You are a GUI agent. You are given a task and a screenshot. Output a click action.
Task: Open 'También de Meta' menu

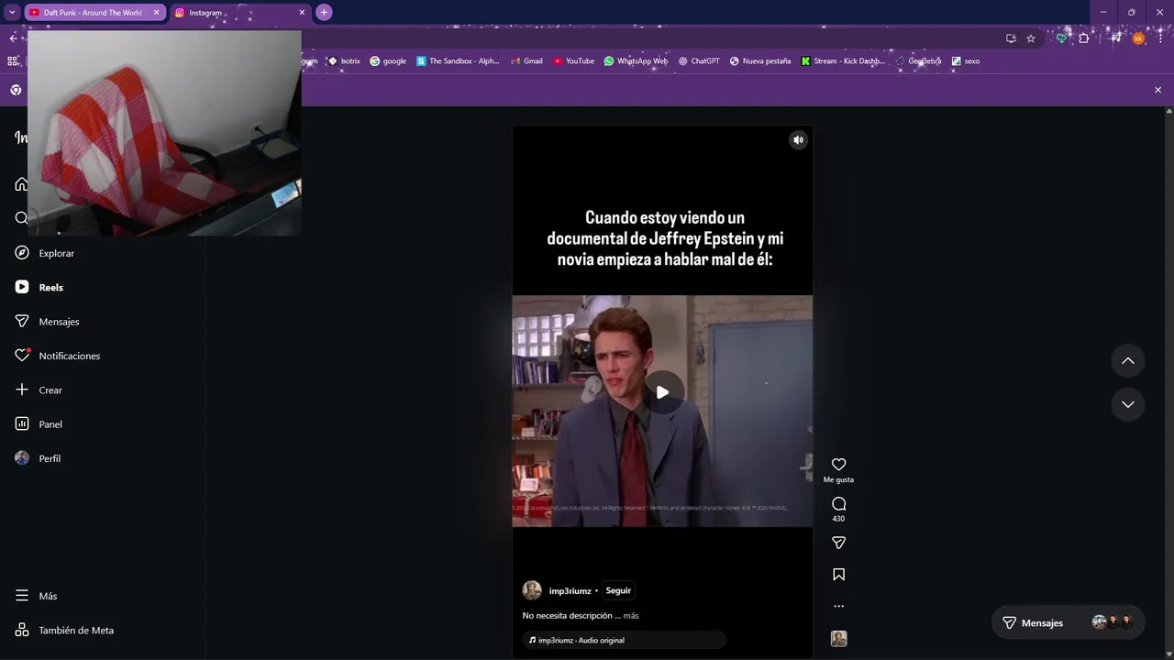coord(64,631)
